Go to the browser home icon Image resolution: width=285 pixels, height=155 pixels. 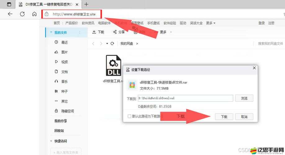[x=34, y=14]
